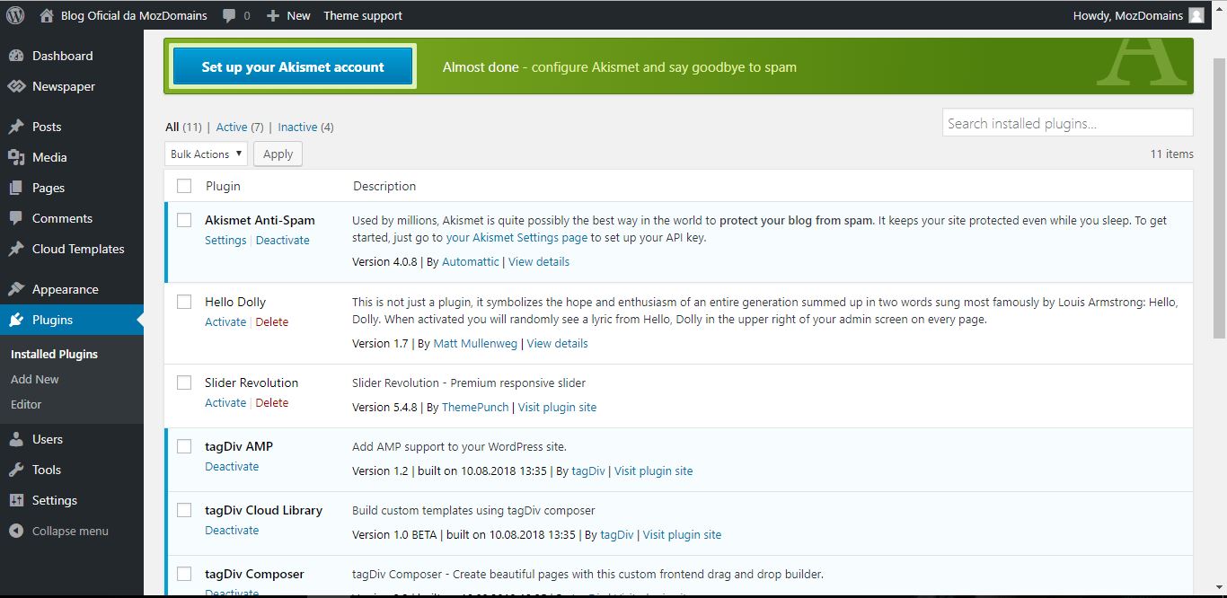
Task: Click the Collapse menu arrow icon
Action: click(16, 531)
